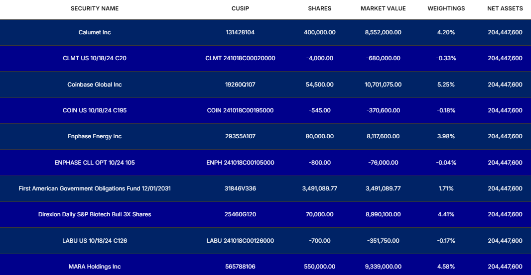
Task: Select LABU US 10/18/24 C126 name
Action: point(95,241)
